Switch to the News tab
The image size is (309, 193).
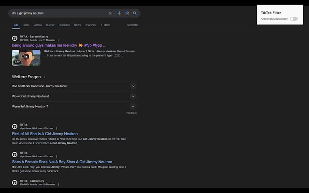tap(77, 25)
